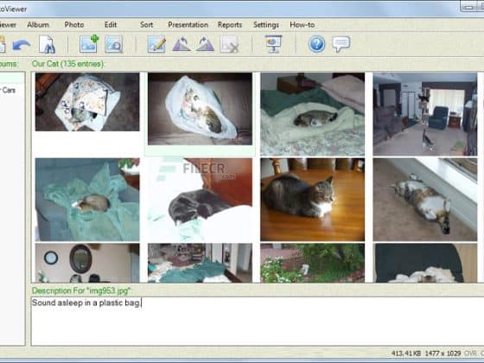The image size is (484, 363).
Task: Select thumbnail of cat in floral fabric
Action: click(87, 102)
